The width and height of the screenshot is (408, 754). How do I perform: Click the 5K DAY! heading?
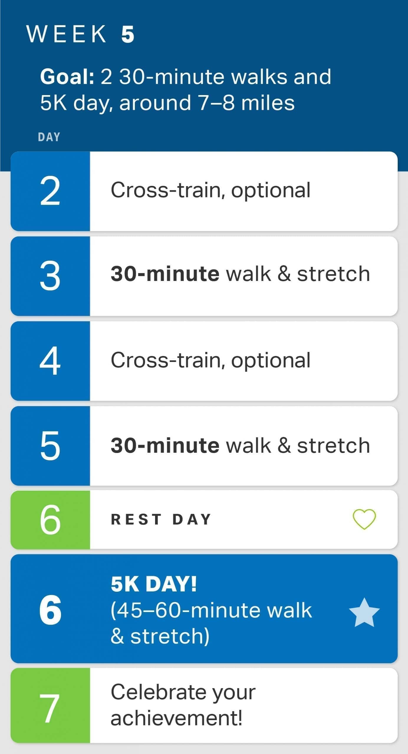click(154, 584)
